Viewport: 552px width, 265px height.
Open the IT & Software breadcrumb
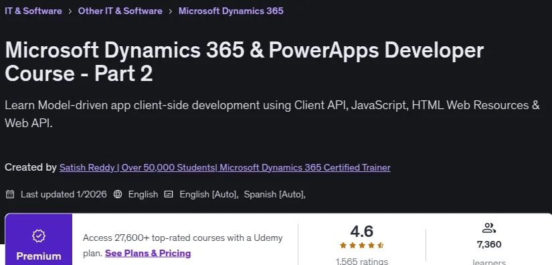(33, 11)
